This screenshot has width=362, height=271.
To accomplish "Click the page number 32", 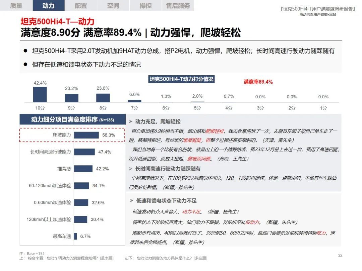I will click(x=340, y=255).
